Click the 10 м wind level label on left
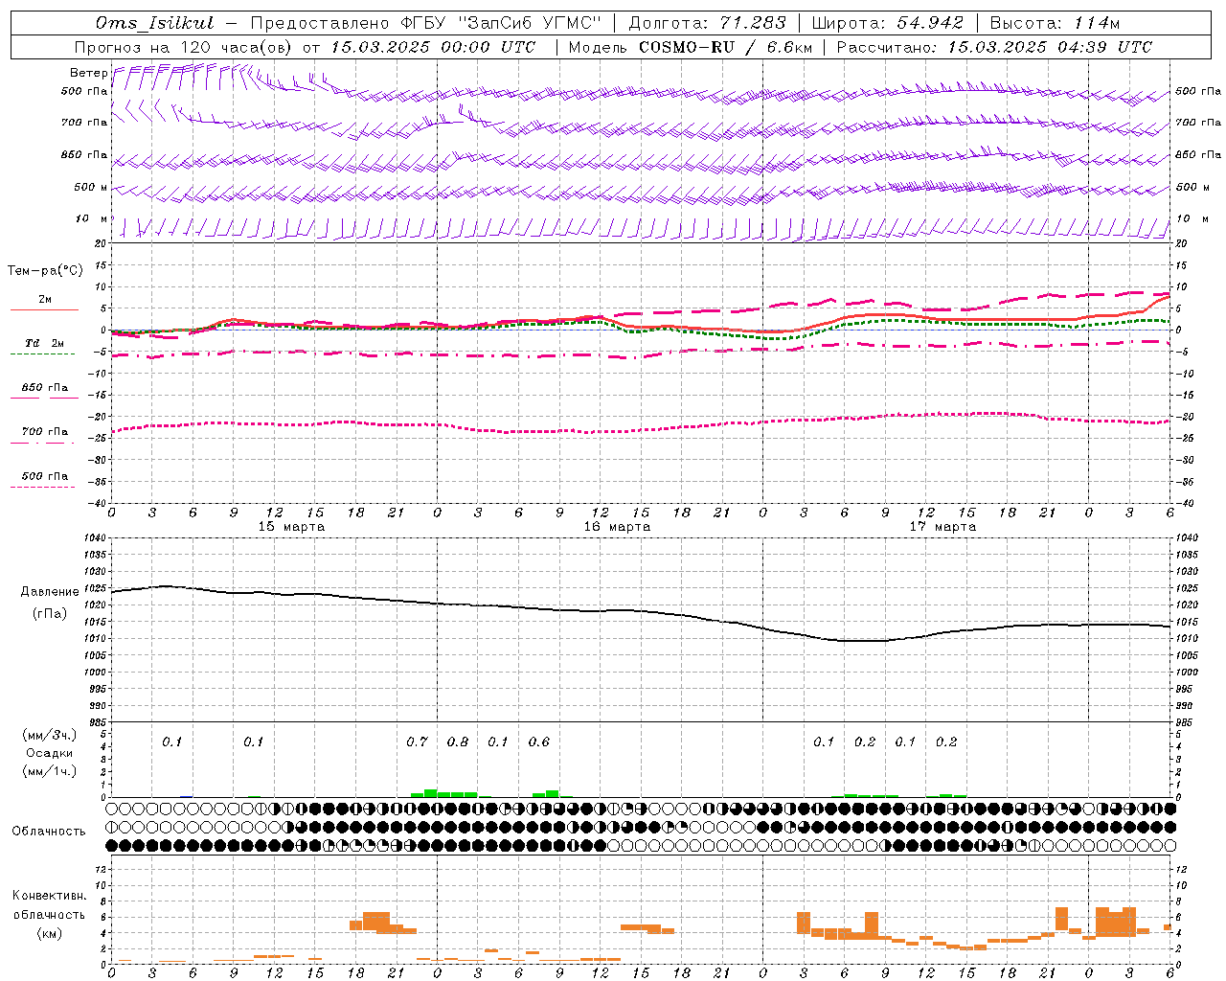This screenshot has height=981, width=1226. point(91,219)
